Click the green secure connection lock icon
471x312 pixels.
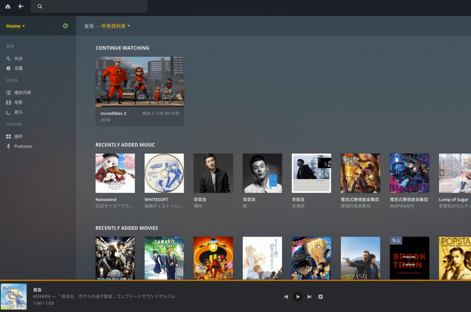(x=66, y=26)
